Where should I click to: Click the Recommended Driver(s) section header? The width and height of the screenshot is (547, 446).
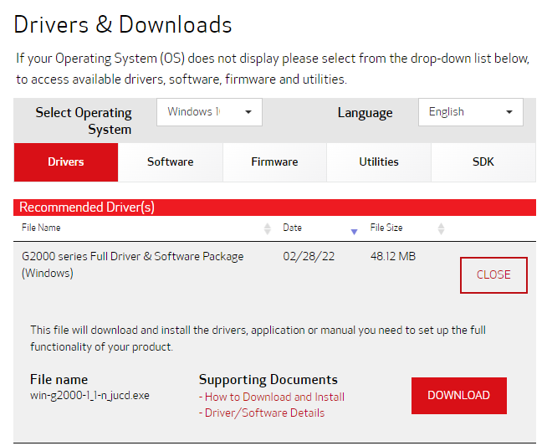pos(274,208)
